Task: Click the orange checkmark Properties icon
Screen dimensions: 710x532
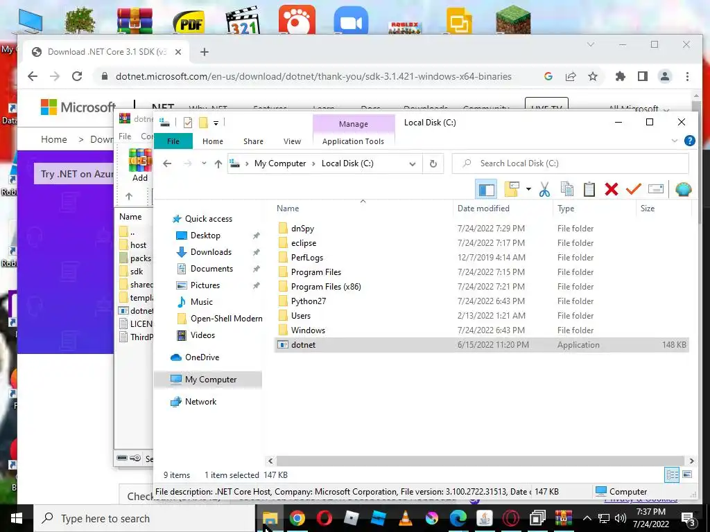Action: point(634,189)
